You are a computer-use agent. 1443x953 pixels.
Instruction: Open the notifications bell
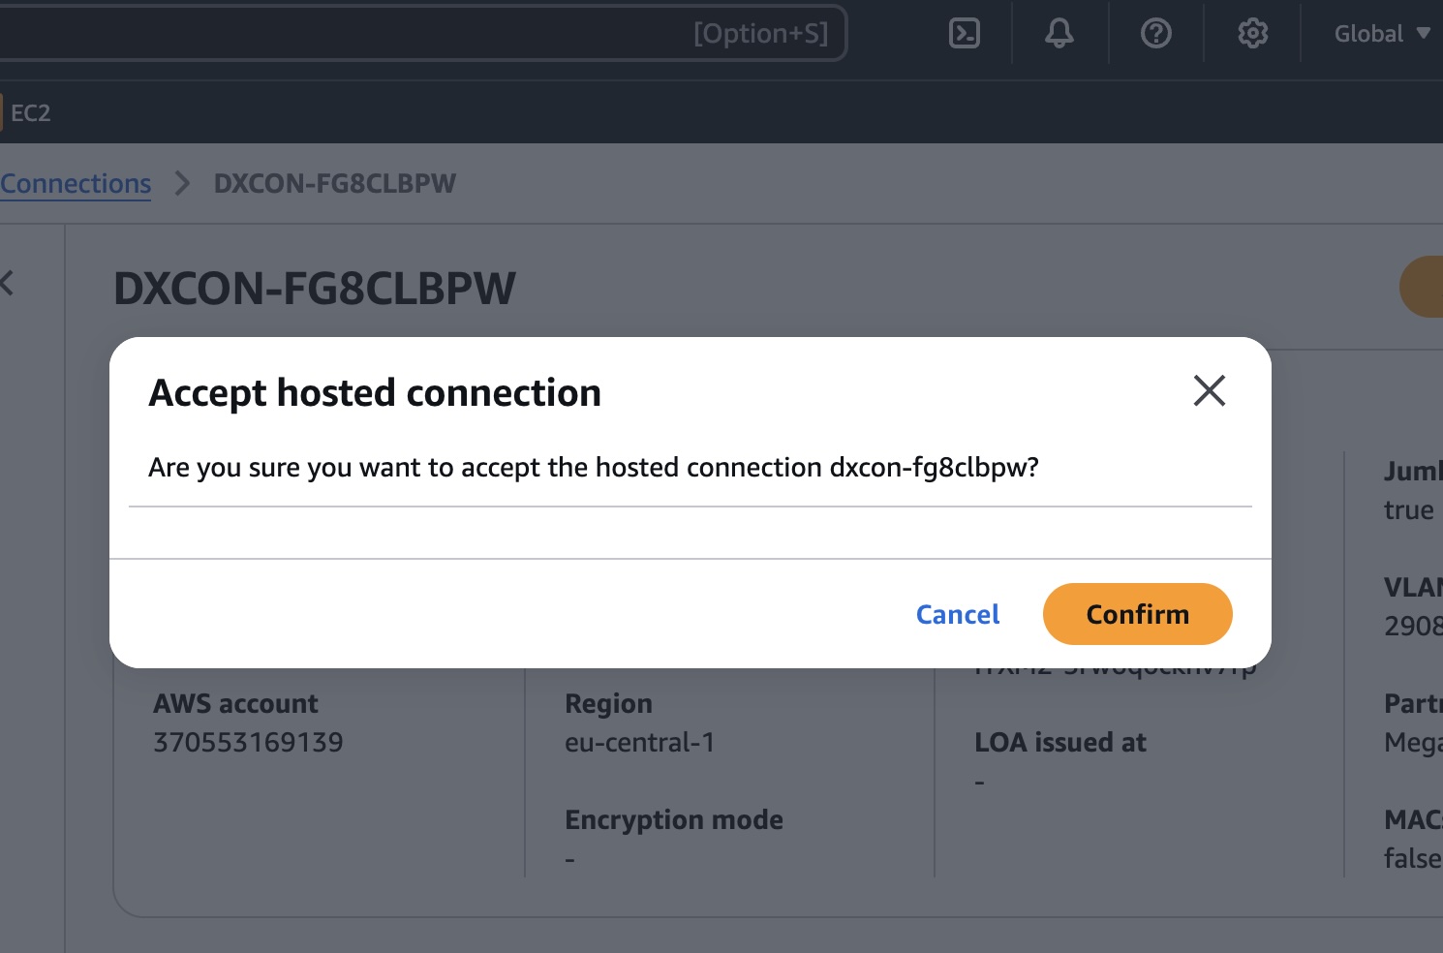point(1059,34)
